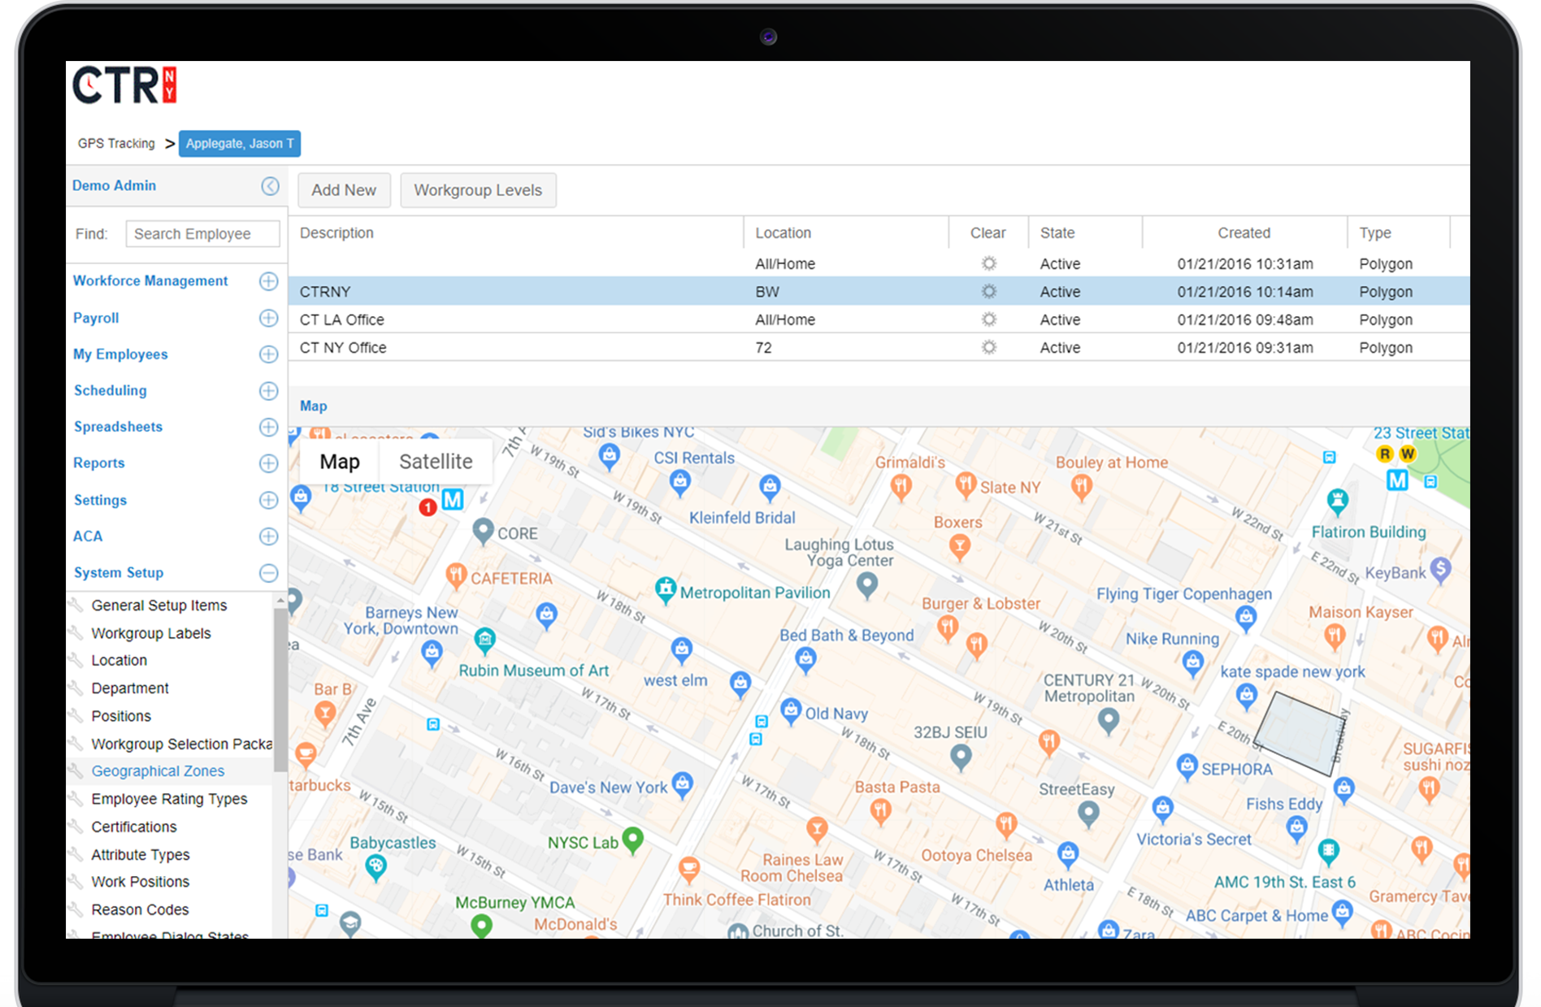Open Workgroup Levels
1541x1007 pixels.
[x=478, y=190]
